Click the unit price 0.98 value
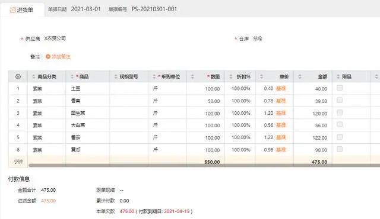This screenshot has height=219, width=380. [x=268, y=150]
